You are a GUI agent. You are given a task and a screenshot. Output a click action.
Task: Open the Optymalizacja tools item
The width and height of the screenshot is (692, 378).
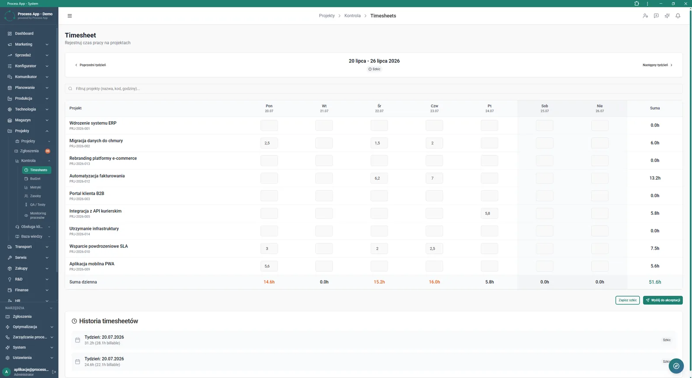(29, 327)
